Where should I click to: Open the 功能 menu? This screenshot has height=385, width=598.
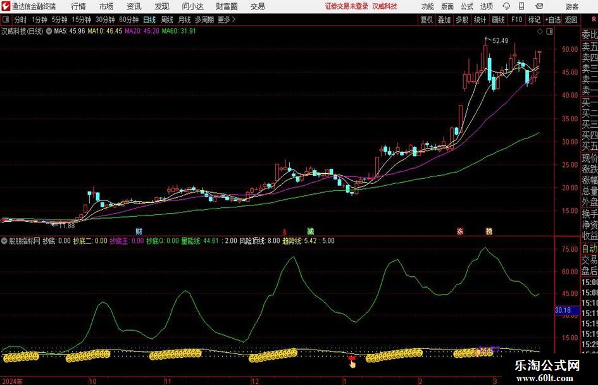428,6
